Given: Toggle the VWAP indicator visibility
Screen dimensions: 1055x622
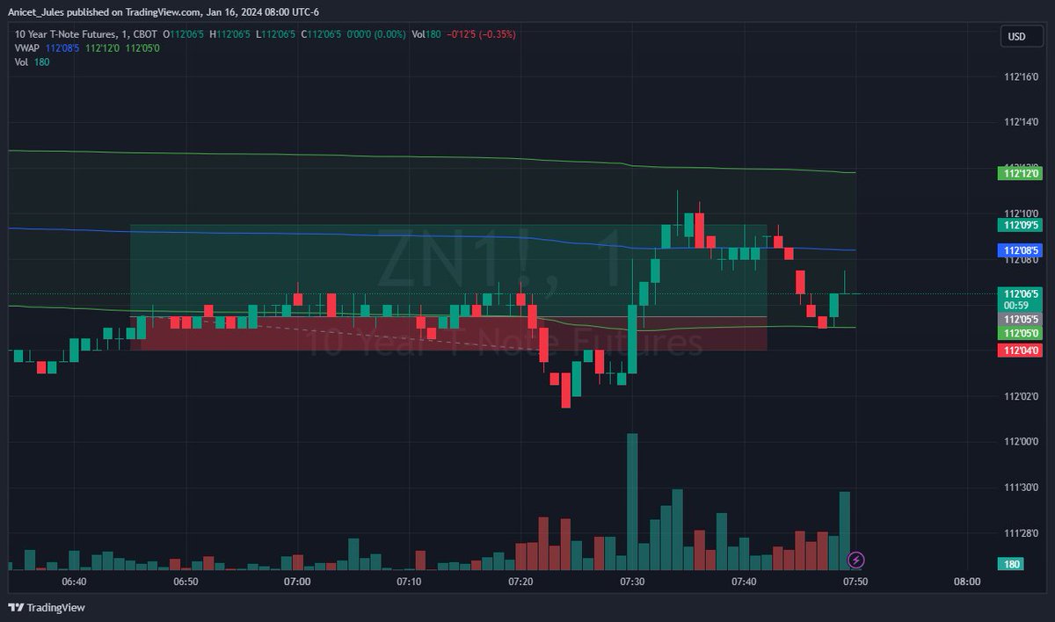Looking at the screenshot, I should click(25, 48).
